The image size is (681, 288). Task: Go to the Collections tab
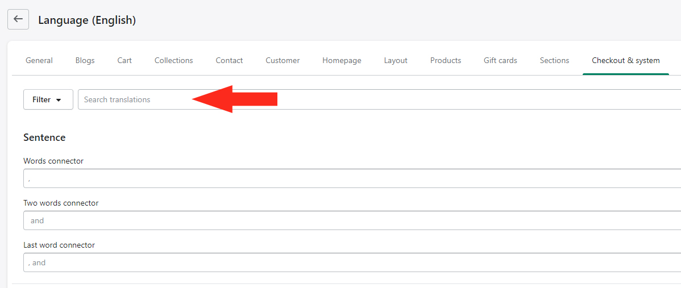pyautogui.click(x=173, y=60)
